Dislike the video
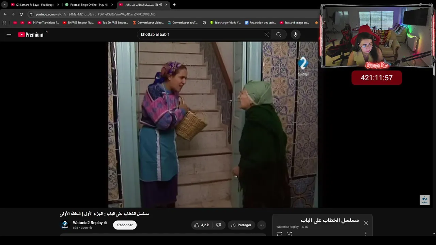 pos(219,225)
